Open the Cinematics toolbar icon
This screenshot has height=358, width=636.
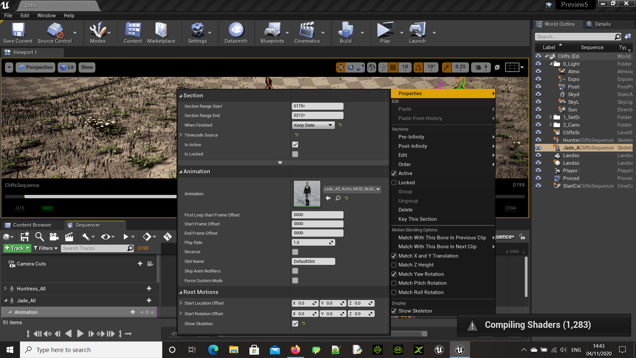coord(307,33)
